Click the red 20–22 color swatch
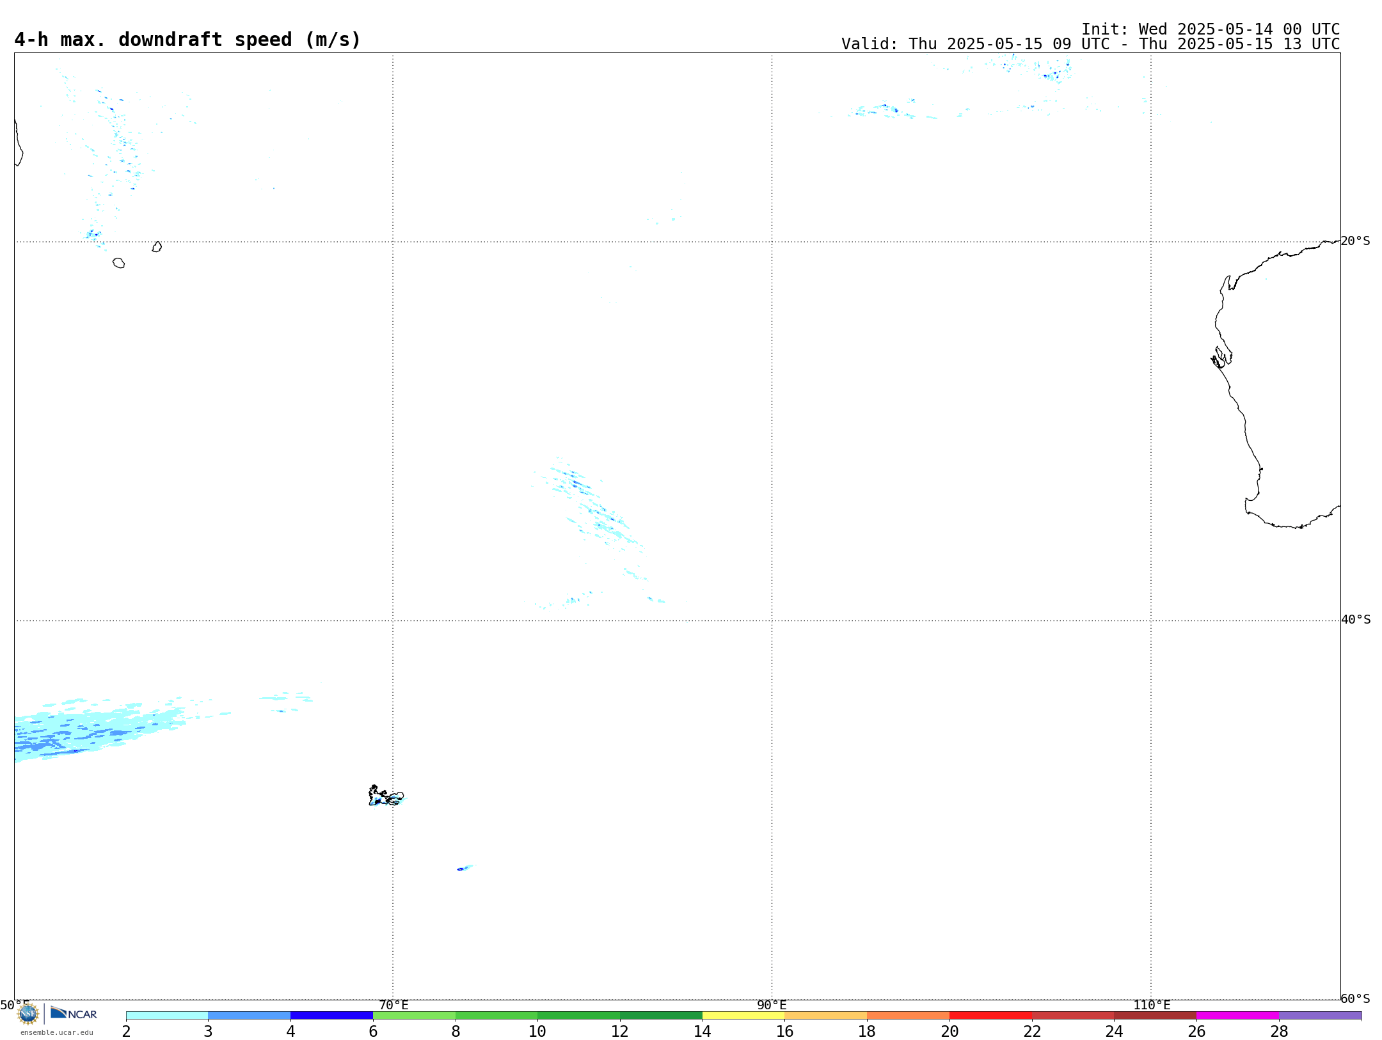The image size is (1382, 1040). 990,1016
